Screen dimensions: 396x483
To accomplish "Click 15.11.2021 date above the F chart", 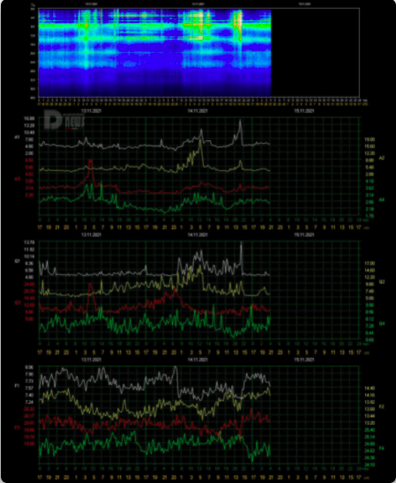I will tap(304, 360).
